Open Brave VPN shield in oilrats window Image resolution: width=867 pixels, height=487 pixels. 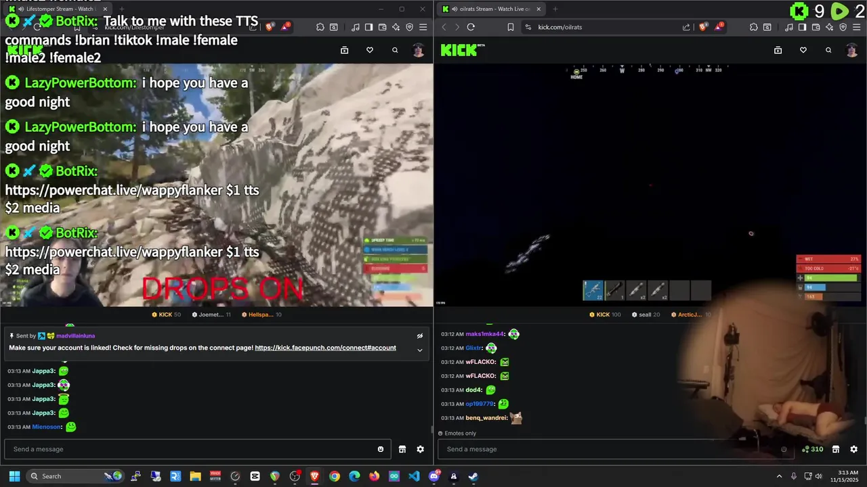click(843, 27)
